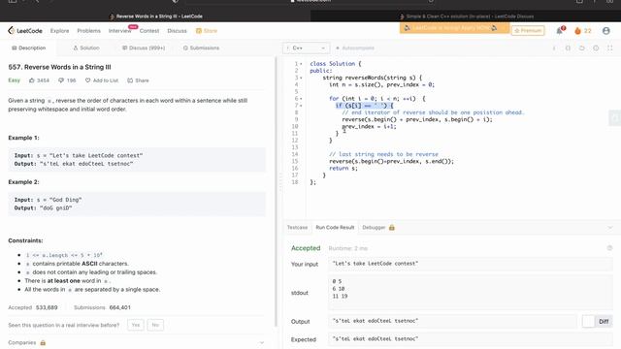Open the Discuss (999+) tab
The width and height of the screenshot is (621, 349).
click(x=144, y=48)
